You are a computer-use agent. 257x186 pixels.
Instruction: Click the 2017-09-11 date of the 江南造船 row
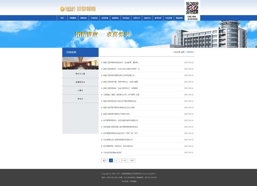point(189,95)
